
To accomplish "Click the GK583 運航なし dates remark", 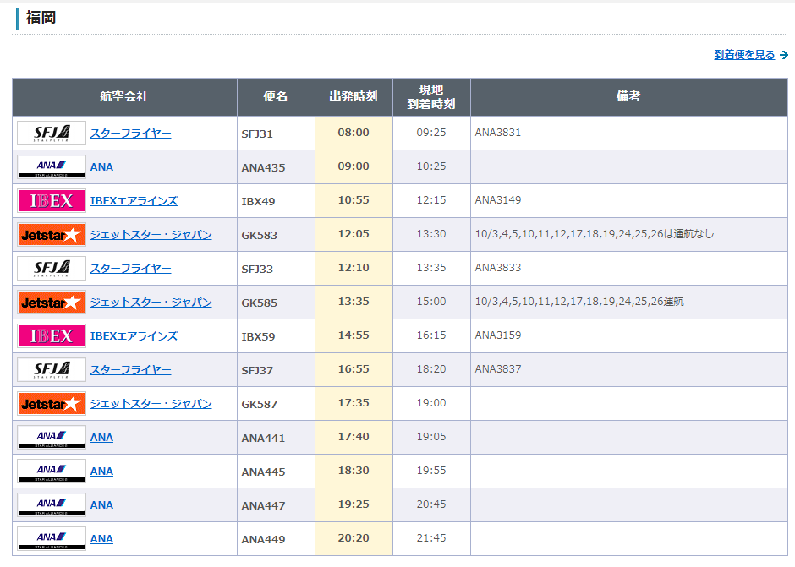I will [x=595, y=234].
